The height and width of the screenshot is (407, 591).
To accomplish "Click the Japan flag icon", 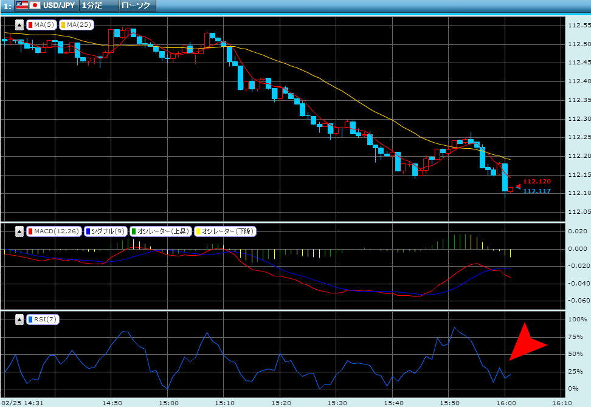I will pyautogui.click(x=35, y=5).
